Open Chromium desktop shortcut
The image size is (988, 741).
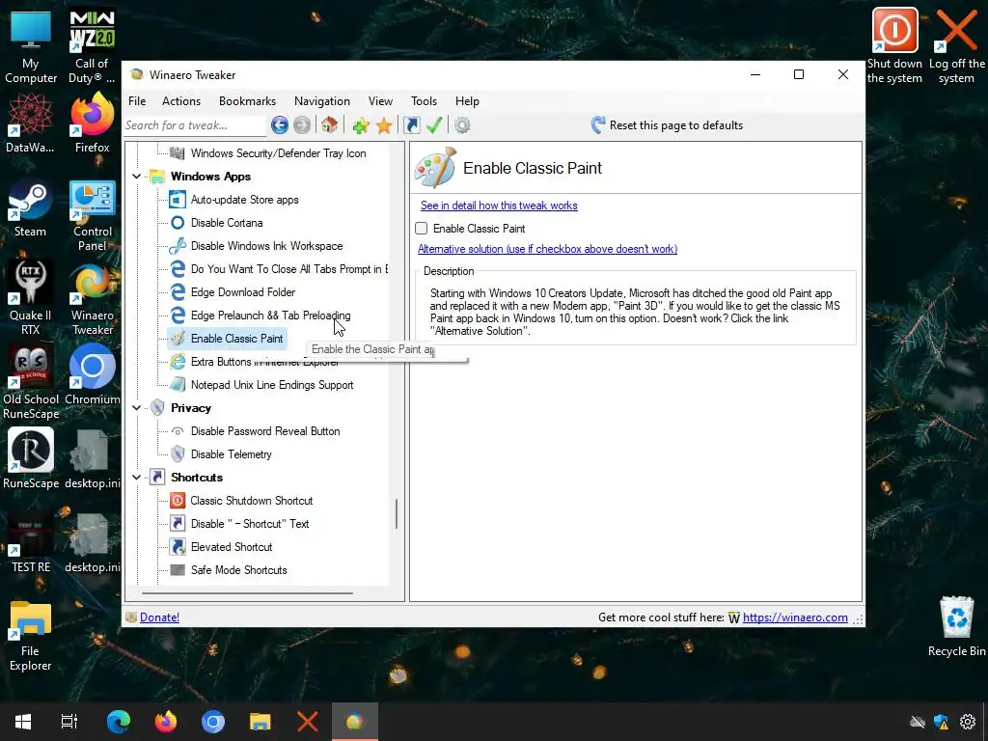coord(92,373)
